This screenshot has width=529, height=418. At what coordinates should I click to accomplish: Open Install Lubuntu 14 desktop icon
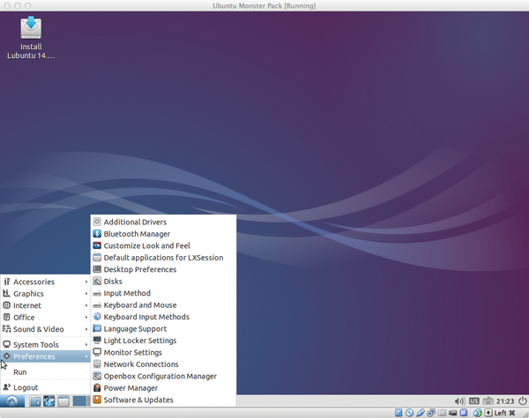click(x=31, y=37)
